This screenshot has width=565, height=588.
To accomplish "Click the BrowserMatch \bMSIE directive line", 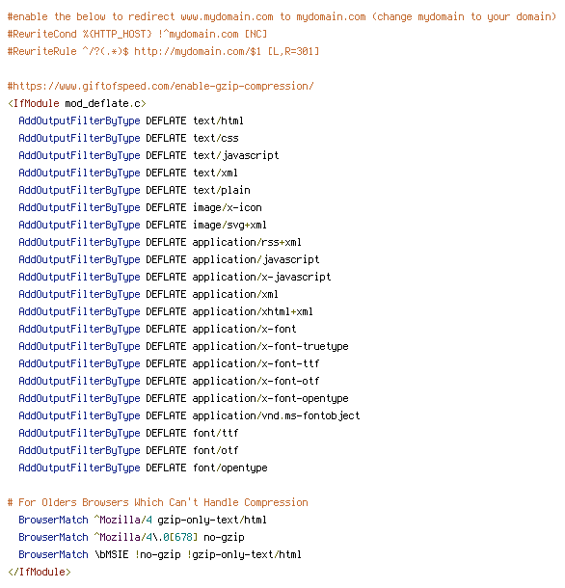I will (x=160, y=554).
